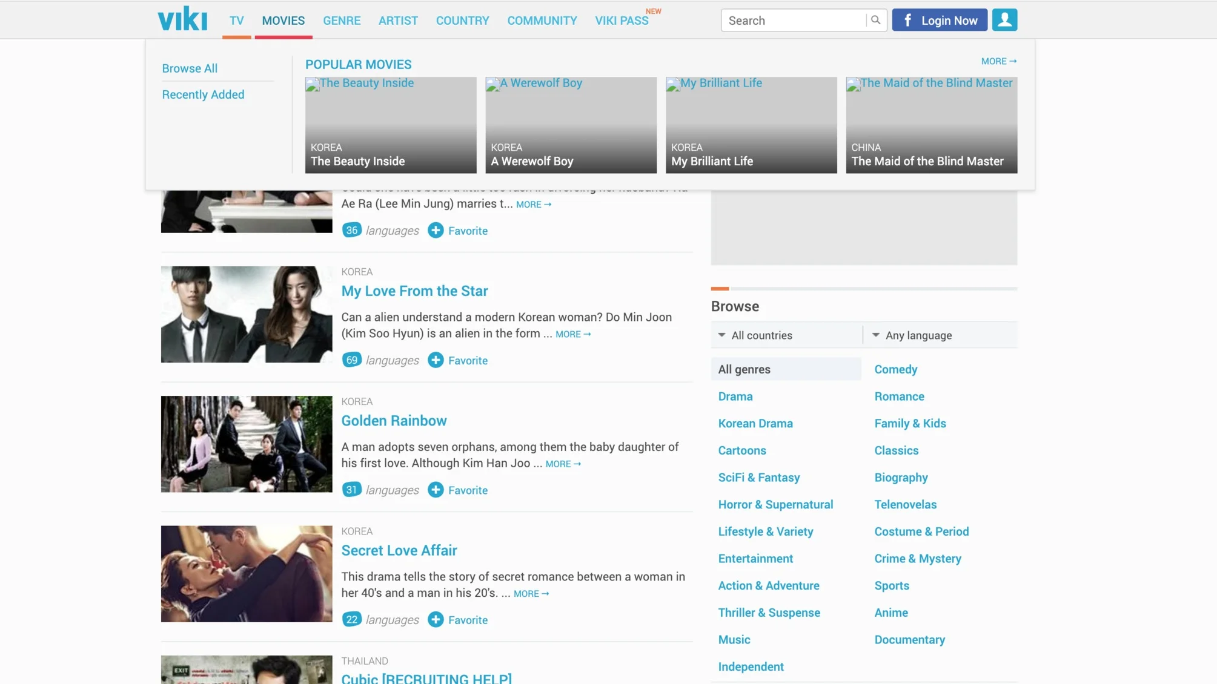Screen dimensions: 1217x684
Task: Click the plus icon beside 36 languages
Action: pos(436,231)
